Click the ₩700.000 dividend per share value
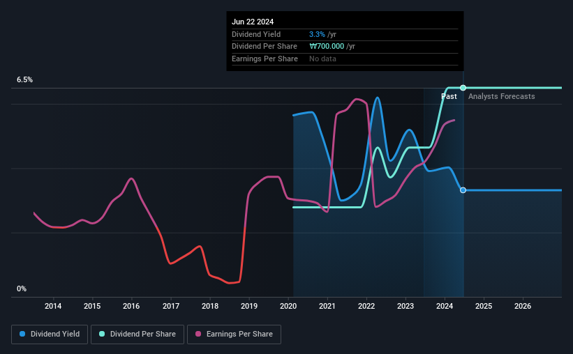 coord(327,47)
